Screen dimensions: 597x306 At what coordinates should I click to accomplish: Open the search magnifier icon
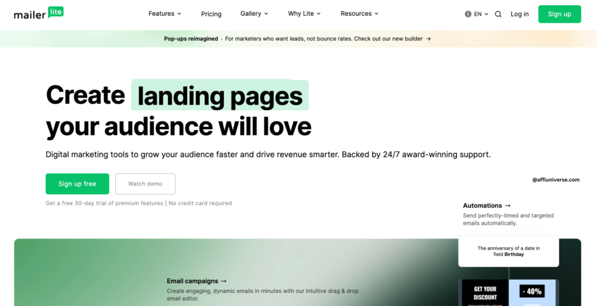(498, 14)
